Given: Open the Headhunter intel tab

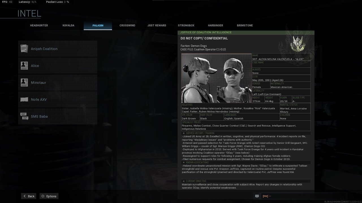Looking at the screenshot, I should click(39, 25).
